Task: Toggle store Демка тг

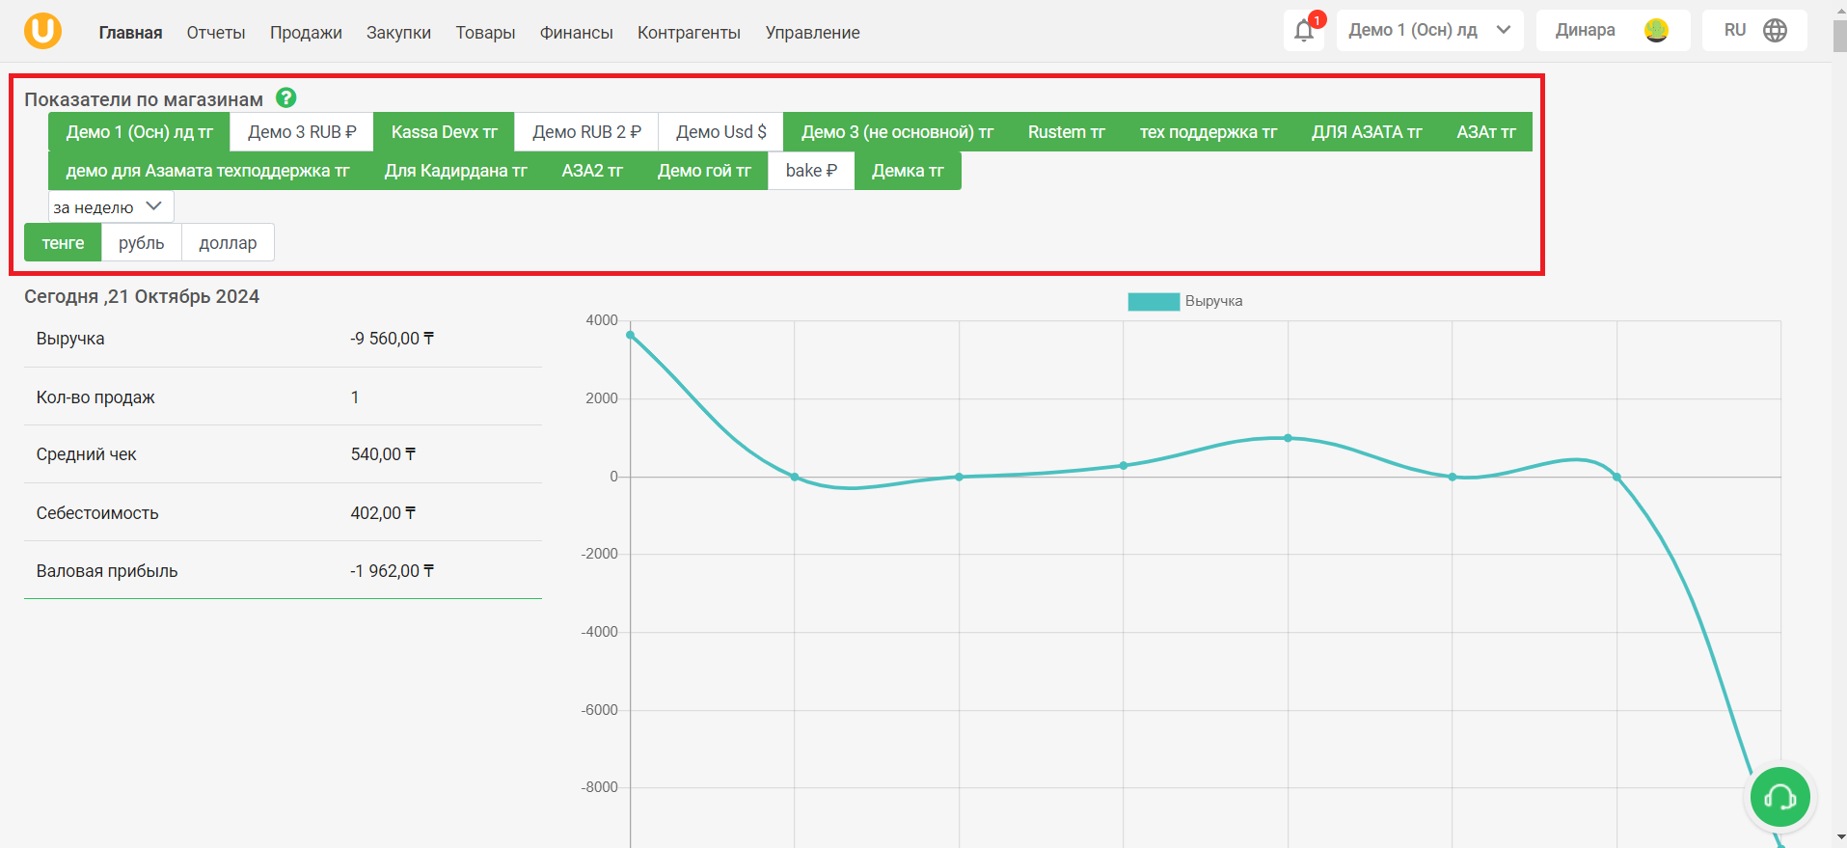Action: pos(908,171)
